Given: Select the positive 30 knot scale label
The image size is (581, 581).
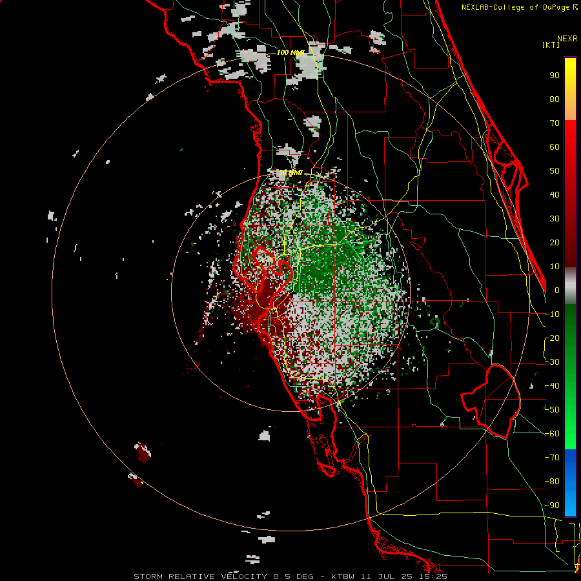Looking at the screenshot, I should click(555, 219).
